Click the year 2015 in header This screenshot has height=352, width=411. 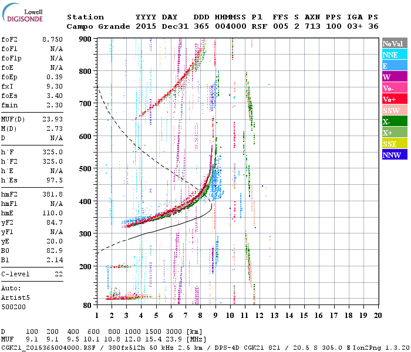146,26
